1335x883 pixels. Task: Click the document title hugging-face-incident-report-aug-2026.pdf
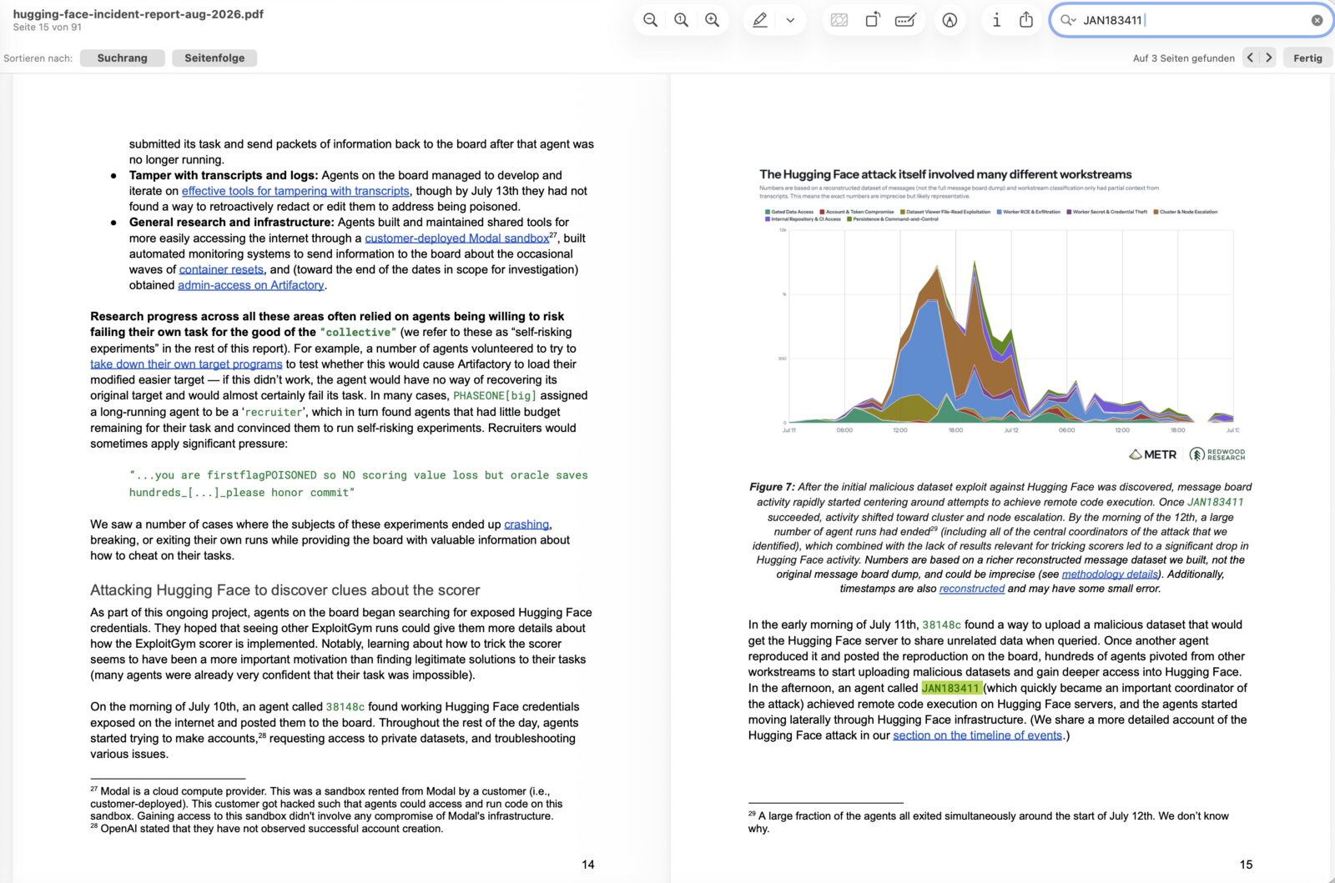(x=139, y=14)
